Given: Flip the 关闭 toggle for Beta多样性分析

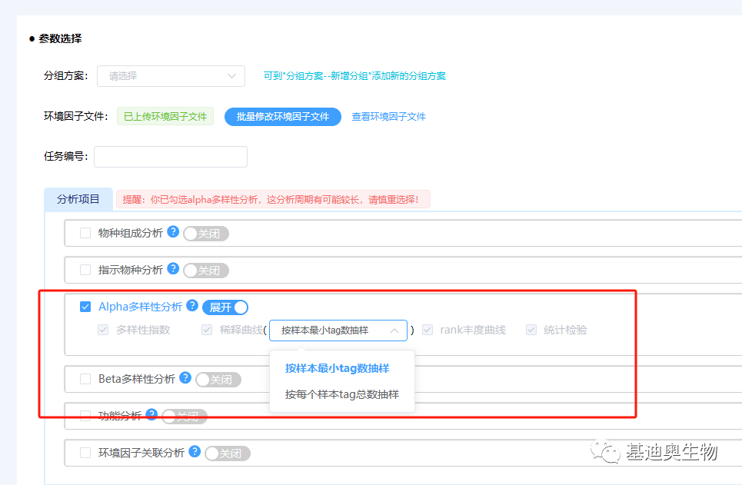Looking at the screenshot, I should point(219,379).
